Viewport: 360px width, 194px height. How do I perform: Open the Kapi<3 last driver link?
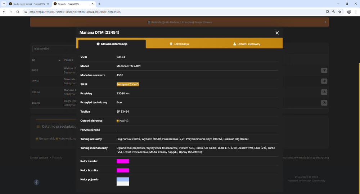pyautogui.click(x=124, y=121)
